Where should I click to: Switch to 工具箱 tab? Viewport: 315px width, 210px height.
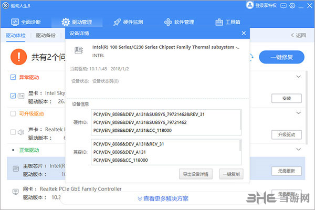coord(228,22)
